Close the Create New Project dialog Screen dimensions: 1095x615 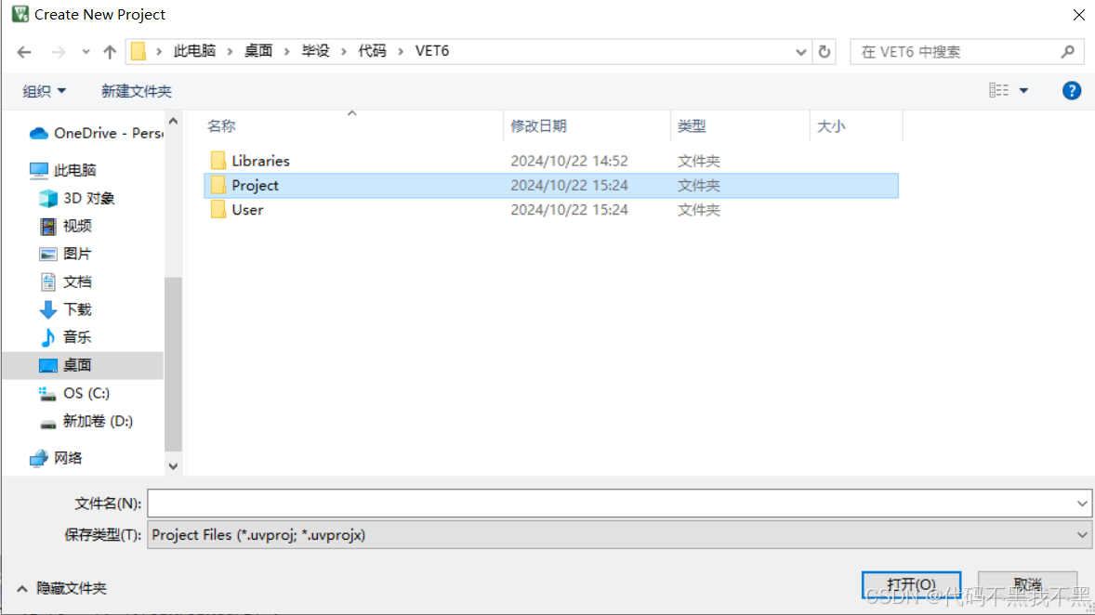pos(1078,15)
